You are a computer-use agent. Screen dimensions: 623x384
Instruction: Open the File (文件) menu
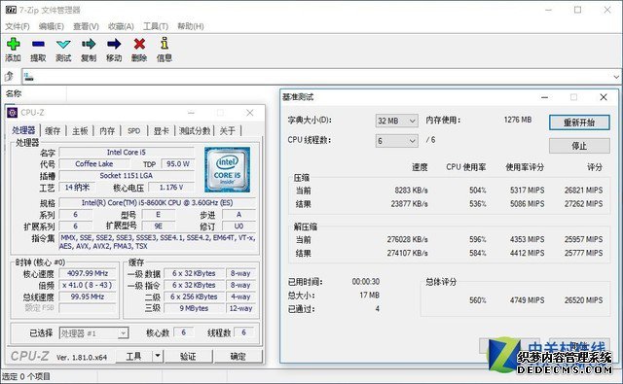click(x=18, y=26)
